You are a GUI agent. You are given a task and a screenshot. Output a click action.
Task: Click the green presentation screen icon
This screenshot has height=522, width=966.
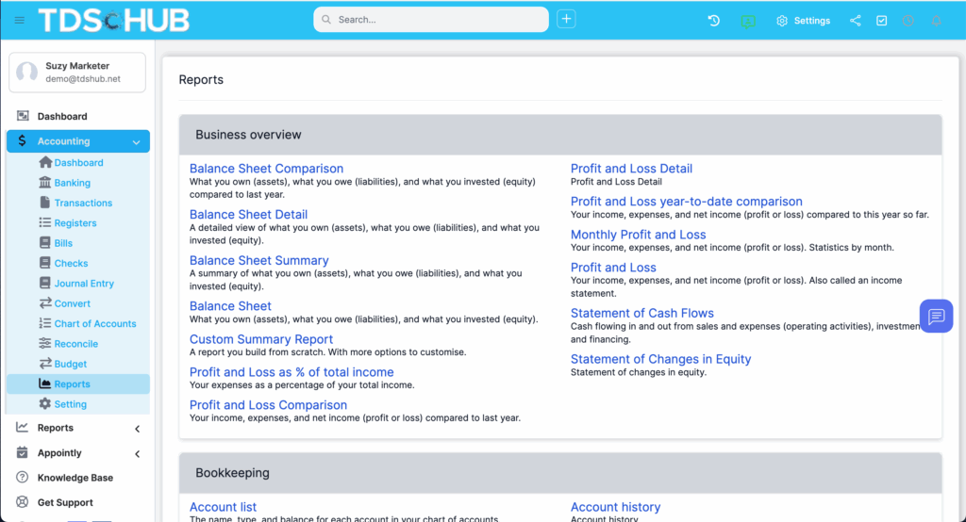(x=748, y=20)
